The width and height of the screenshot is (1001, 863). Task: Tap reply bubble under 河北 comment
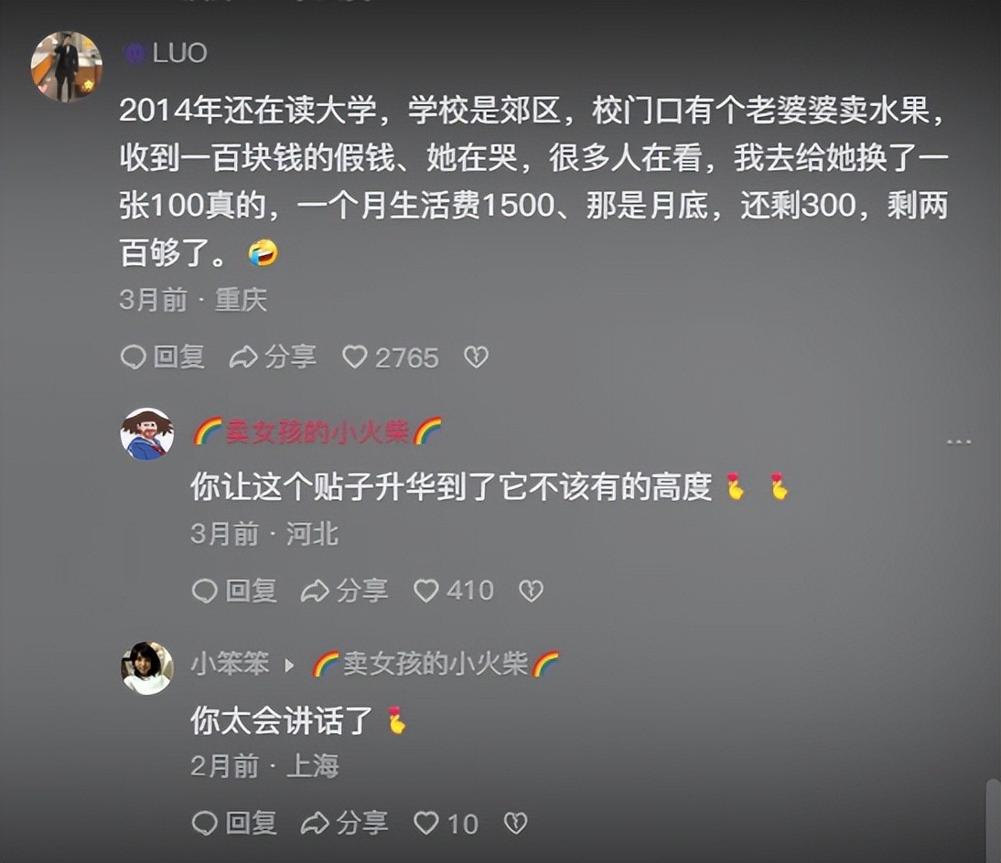point(205,591)
